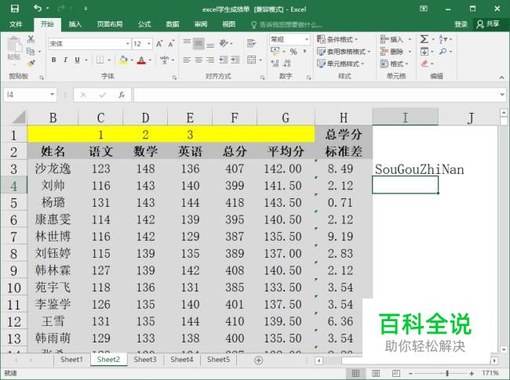This screenshot has width=510, height=380.
Task: Switch to the 公式 Formulas tab
Action: [x=144, y=24]
